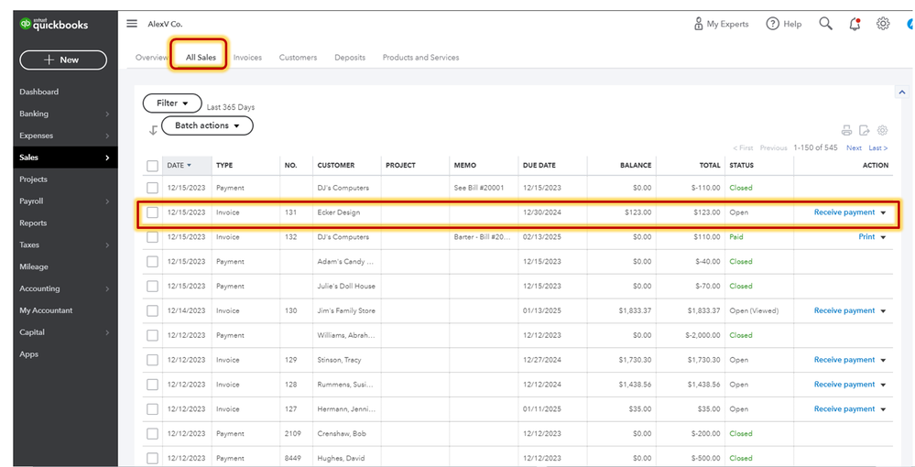Open Reports in the sidebar

click(33, 223)
